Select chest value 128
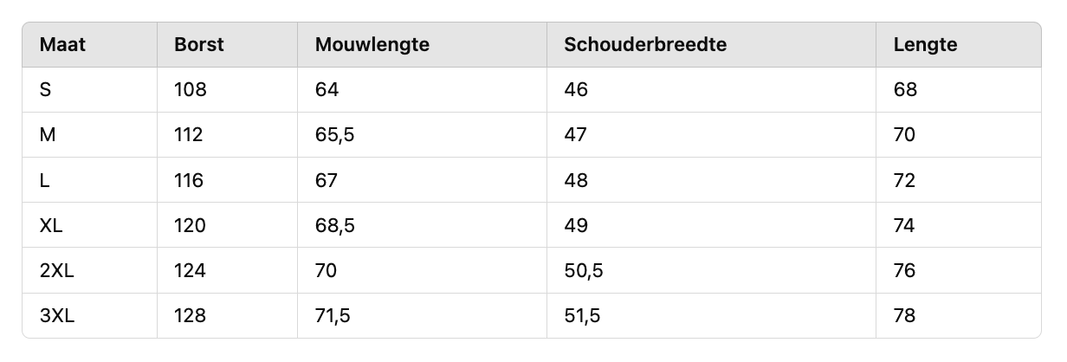 (191, 316)
